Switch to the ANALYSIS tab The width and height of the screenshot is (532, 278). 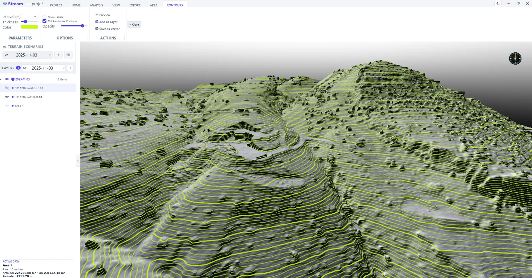coord(96,5)
